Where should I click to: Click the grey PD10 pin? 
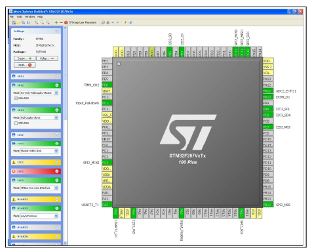coord(268,169)
